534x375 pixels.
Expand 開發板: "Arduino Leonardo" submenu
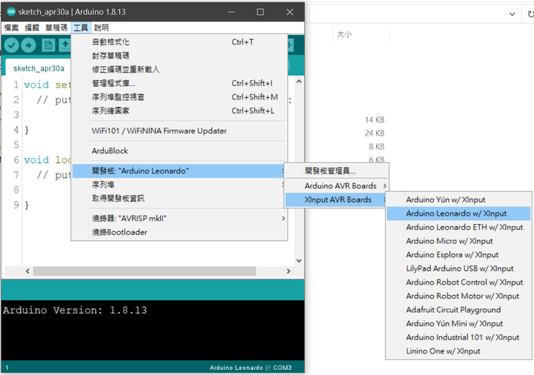179,171
